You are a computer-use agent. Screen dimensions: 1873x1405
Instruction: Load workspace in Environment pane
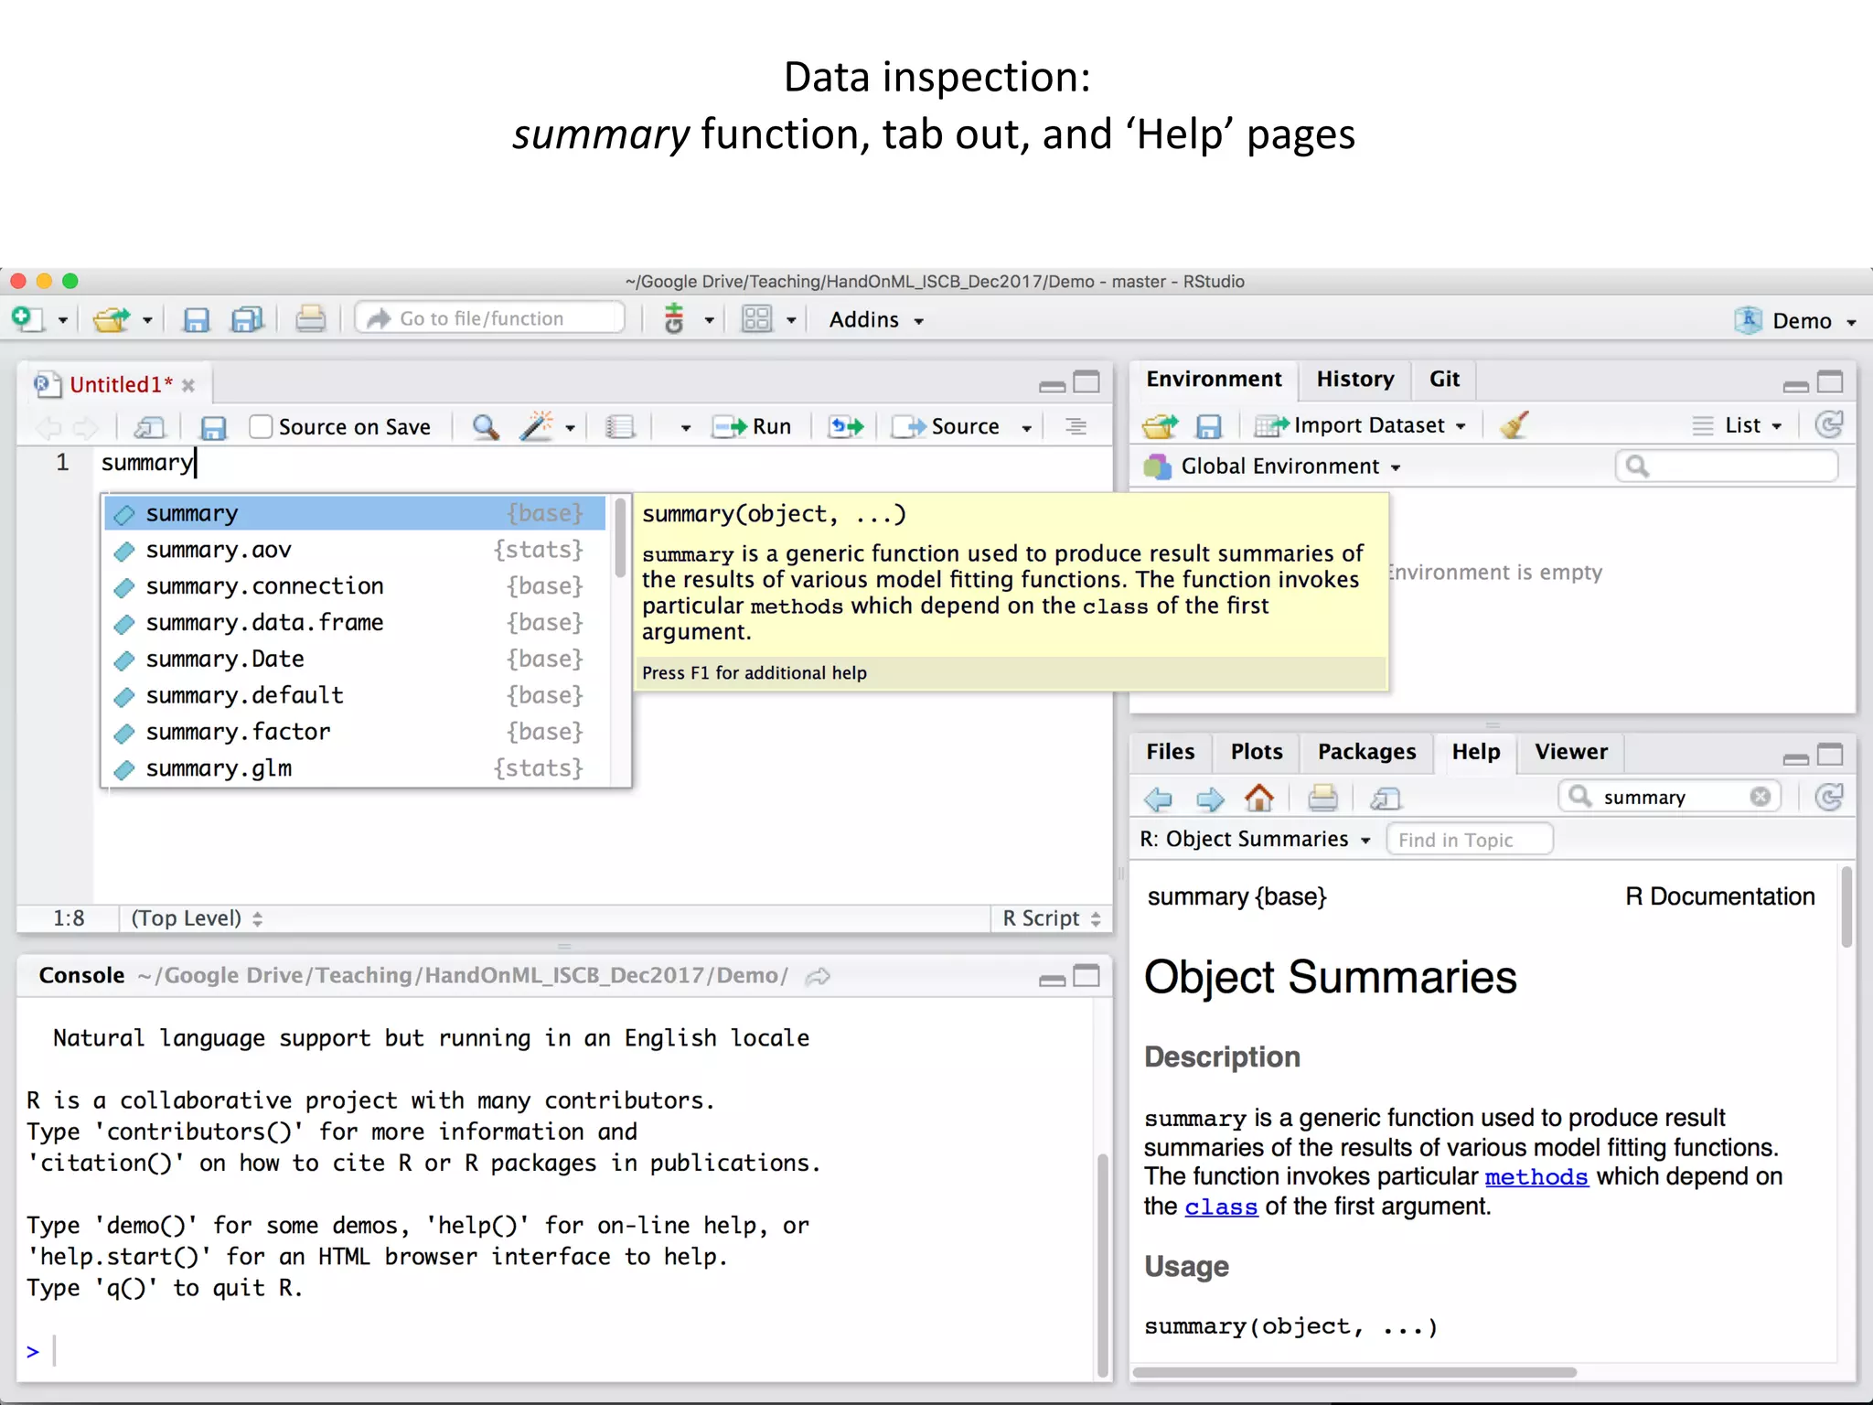point(1161,425)
